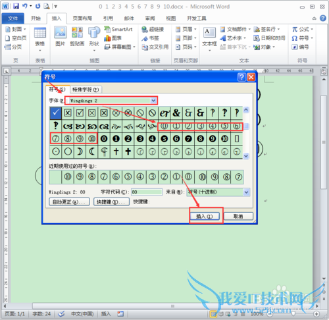Click the Save icon in quick access toolbar
The height and width of the screenshot is (320, 329).
pyautogui.click(x=16, y=6)
